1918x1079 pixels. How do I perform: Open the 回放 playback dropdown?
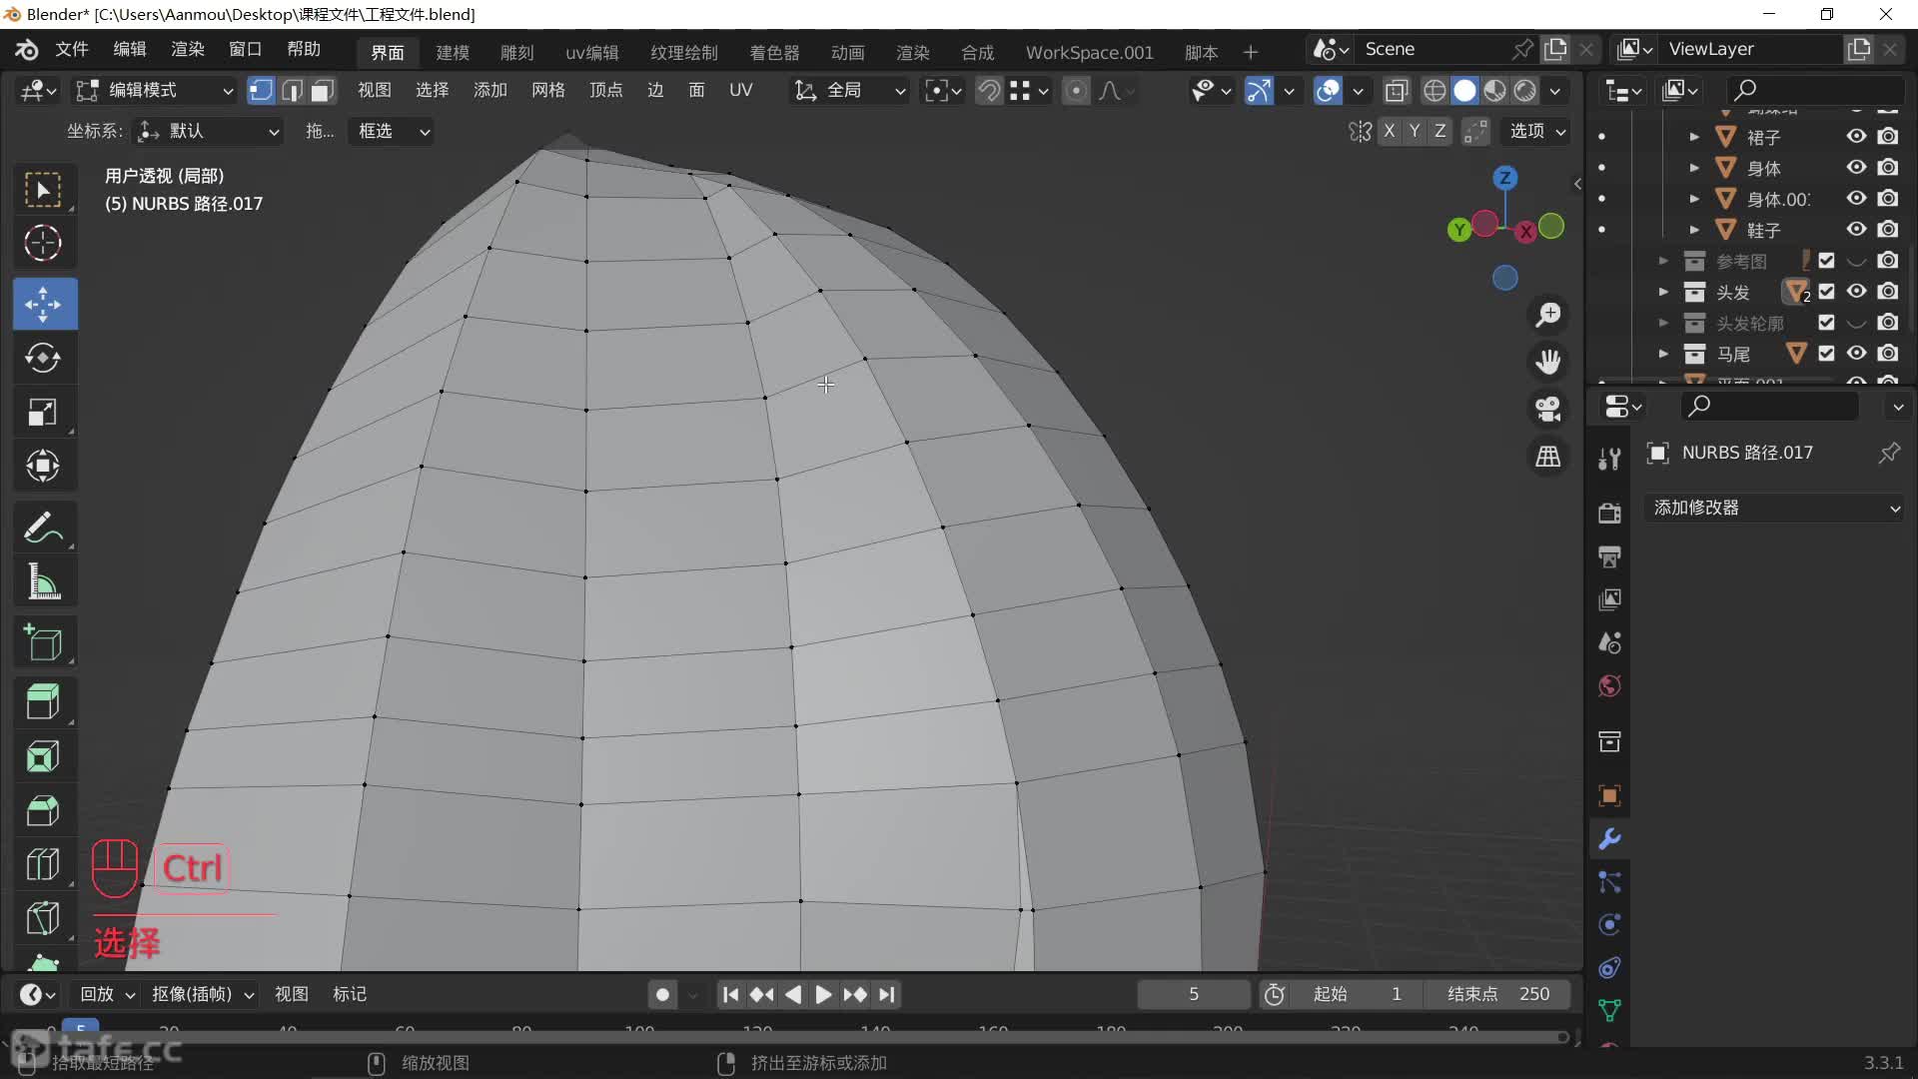(x=107, y=994)
